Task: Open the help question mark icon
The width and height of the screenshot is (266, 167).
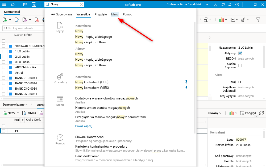Action: tap(237, 5)
